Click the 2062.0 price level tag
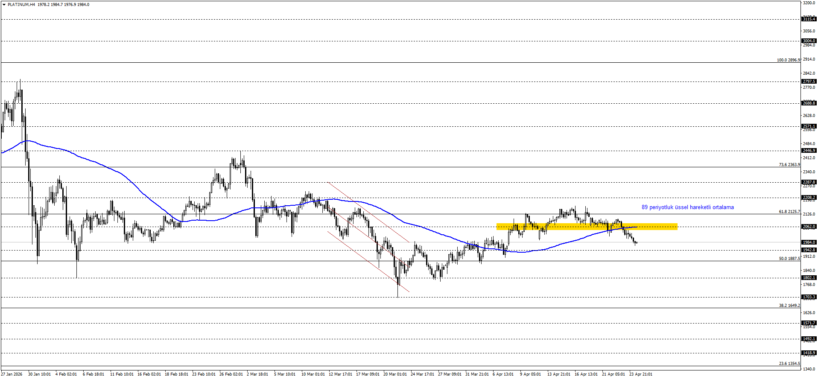The height and width of the screenshot is (379, 818). 809,227
